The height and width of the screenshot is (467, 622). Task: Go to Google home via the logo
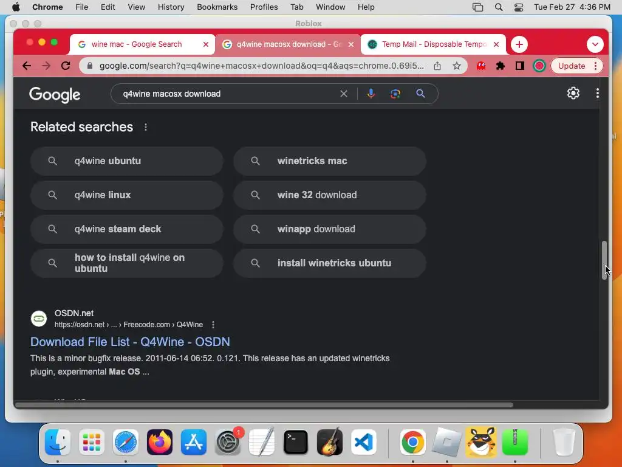(x=55, y=94)
